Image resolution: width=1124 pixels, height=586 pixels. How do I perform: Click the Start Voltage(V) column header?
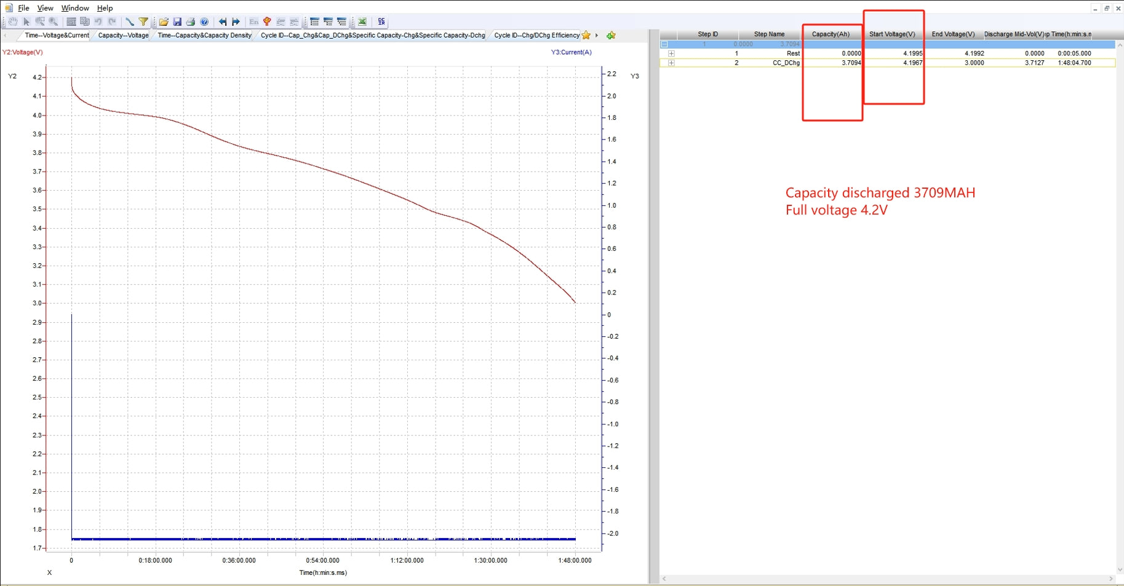pos(892,34)
